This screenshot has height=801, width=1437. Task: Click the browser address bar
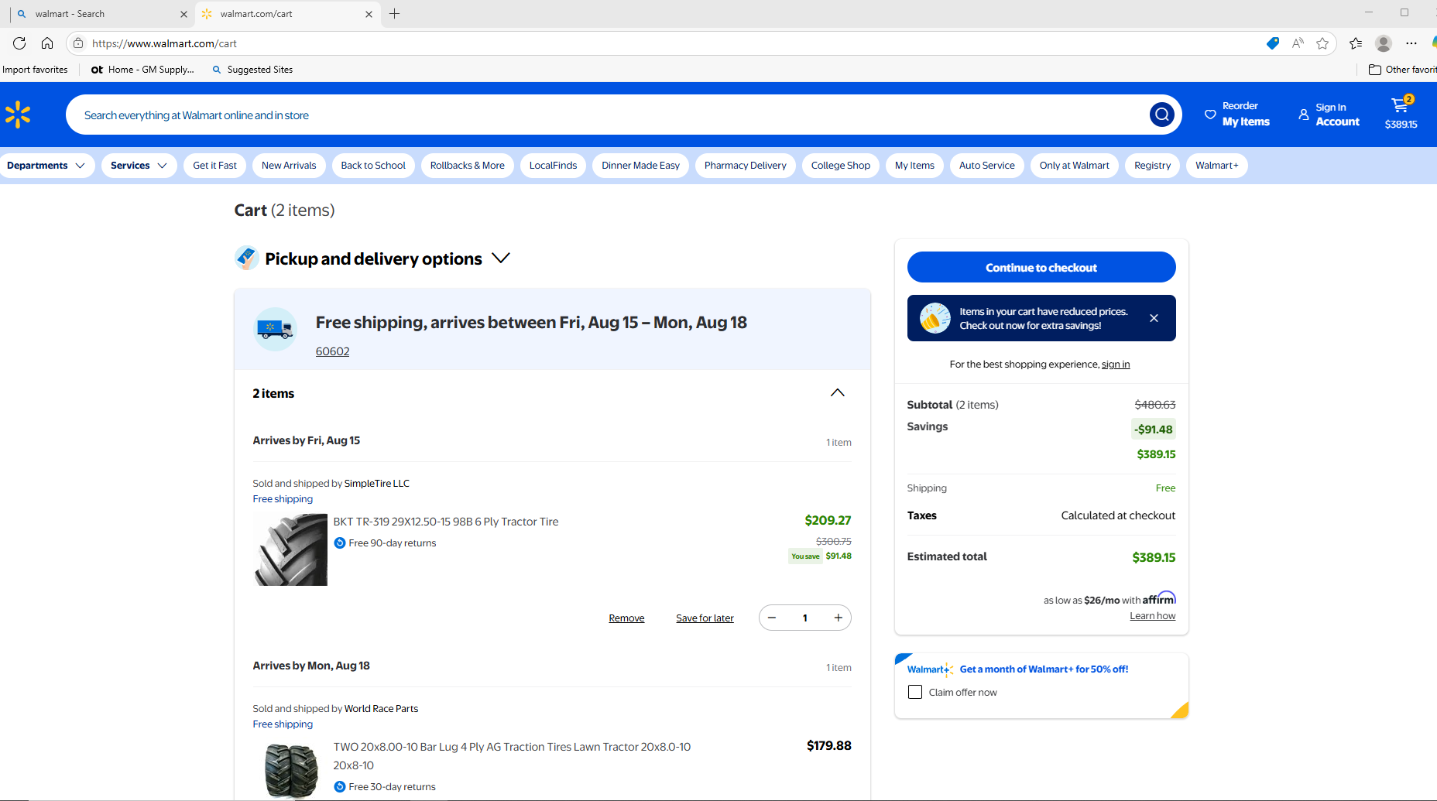click(x=666, y=43)
